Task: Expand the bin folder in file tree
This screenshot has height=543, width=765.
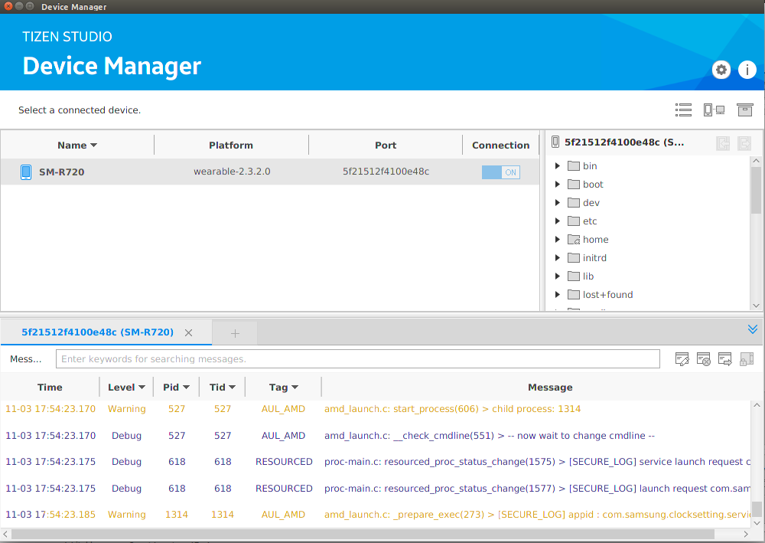Action: [558, 166]
